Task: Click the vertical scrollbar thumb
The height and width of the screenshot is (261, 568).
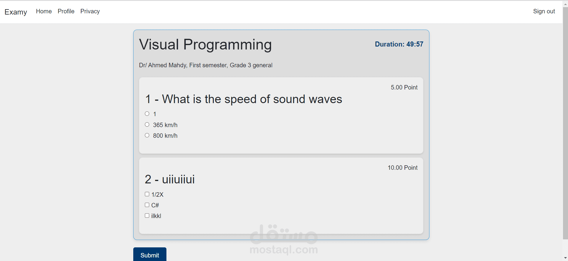Action: (565, 119)
